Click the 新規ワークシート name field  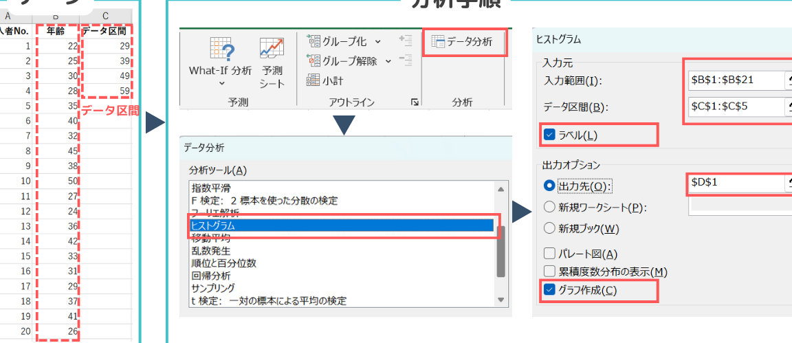coord(740,206)
